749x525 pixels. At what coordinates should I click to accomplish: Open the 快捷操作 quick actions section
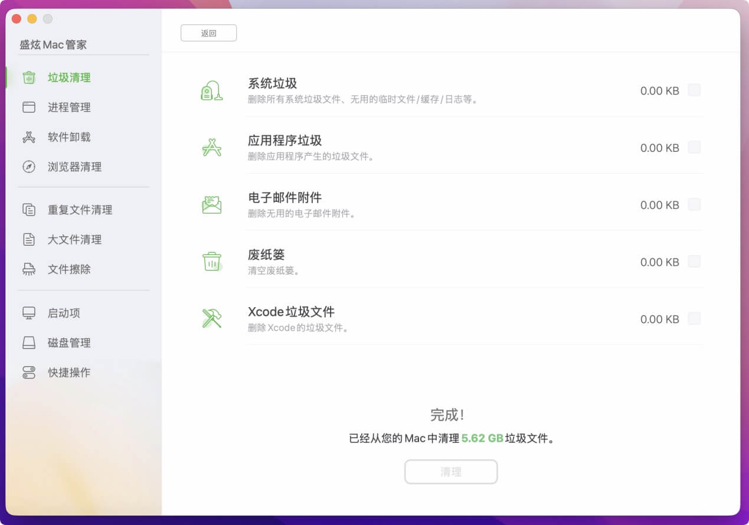point(69,373)
